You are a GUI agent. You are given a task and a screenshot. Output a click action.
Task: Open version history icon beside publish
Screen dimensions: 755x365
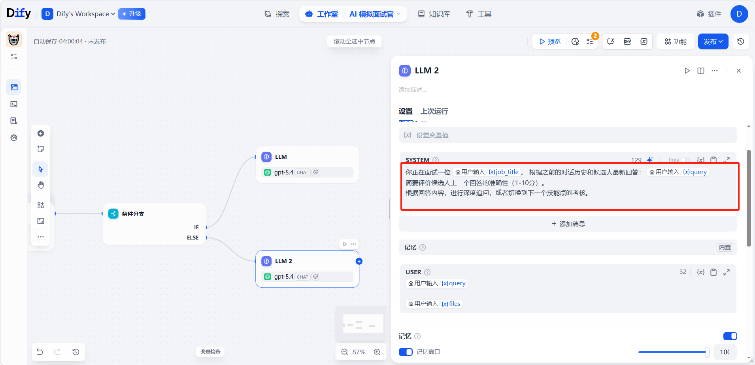[741, 41]
